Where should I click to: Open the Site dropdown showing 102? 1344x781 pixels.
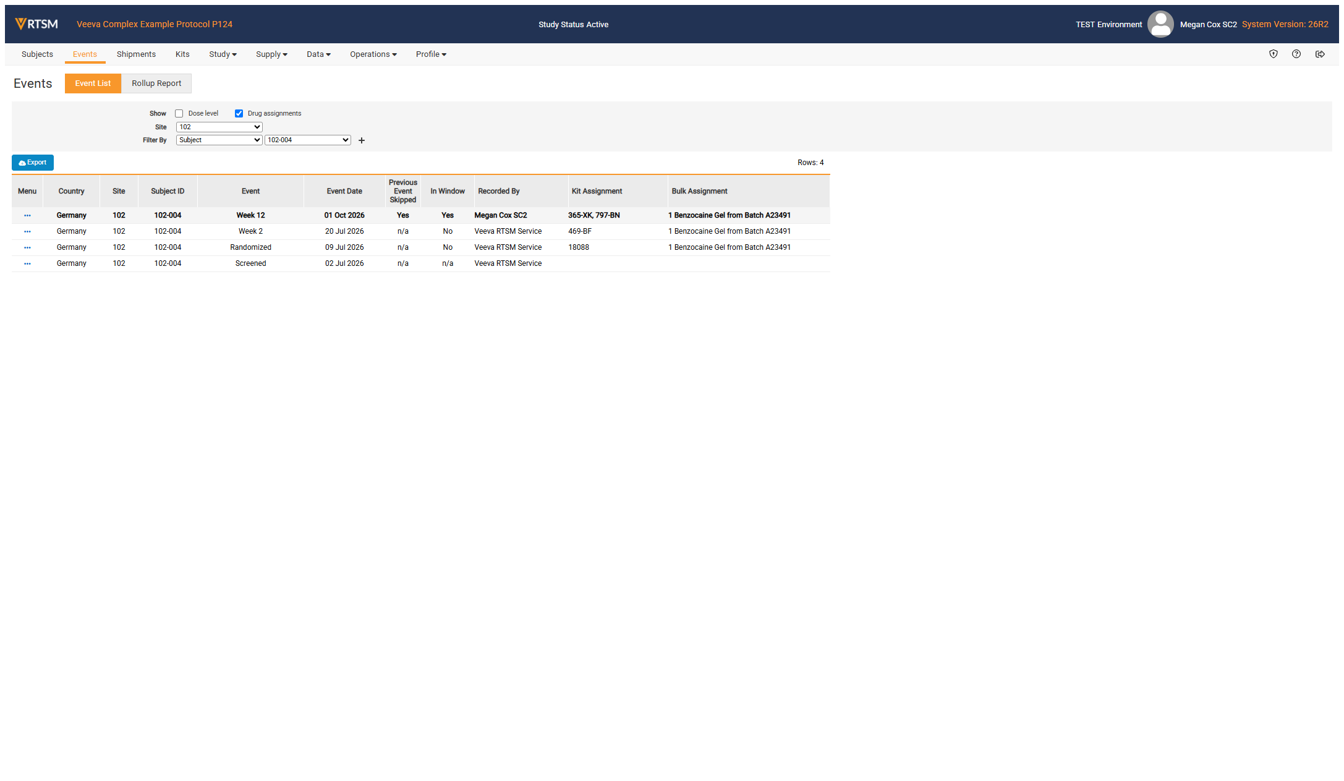point(219,127)
